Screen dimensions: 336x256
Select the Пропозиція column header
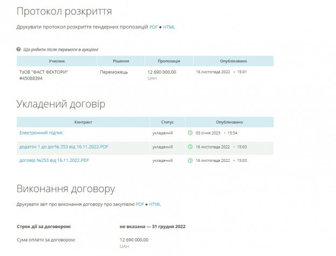point(169,61)
